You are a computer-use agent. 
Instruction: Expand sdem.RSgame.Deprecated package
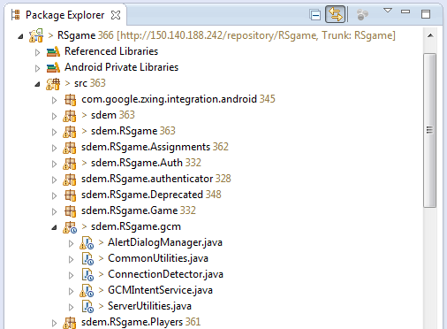[x=54, y=195]
